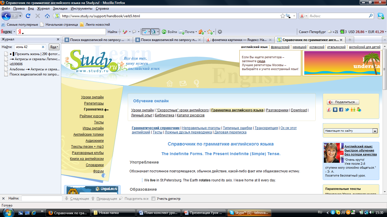Open the Yandex bar bookmarks star icon
Image resolution: width=387 pixels, height=217 pixels.
point(210,32)
